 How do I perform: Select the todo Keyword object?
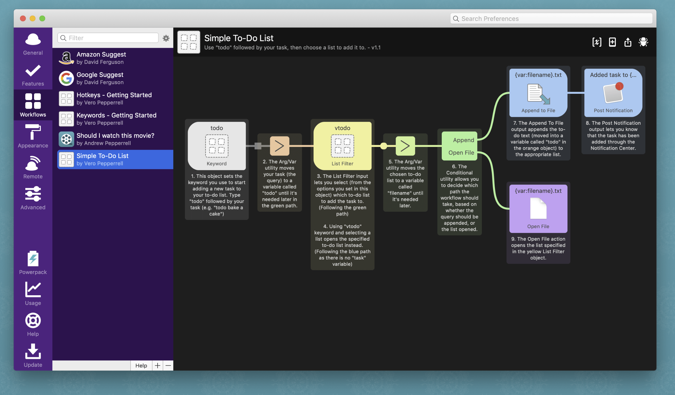click(217, 146)
